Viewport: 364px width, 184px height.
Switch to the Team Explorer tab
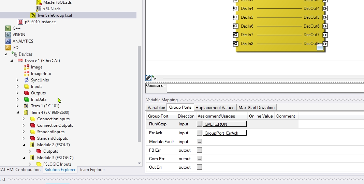pos(92,170)
